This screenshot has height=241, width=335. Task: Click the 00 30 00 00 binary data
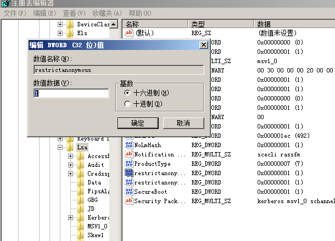click(295, 70)
